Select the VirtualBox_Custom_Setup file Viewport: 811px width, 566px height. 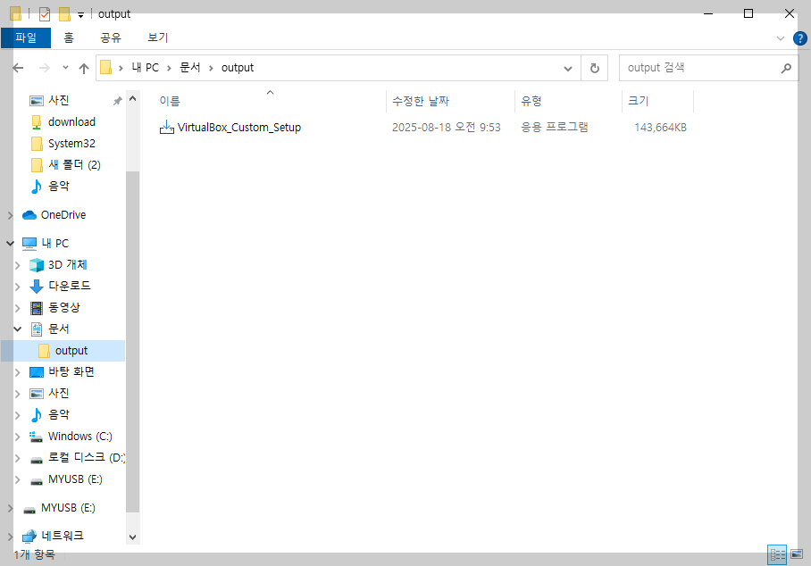tap(239, 127)
